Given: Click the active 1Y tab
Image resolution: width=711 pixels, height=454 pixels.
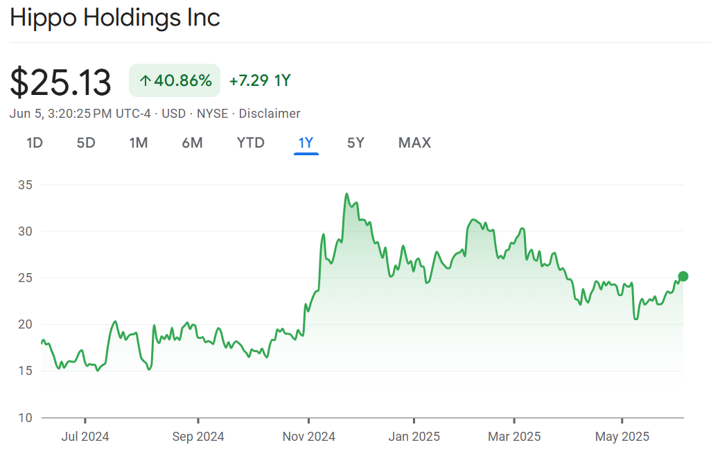Looking at the screenshot, I should 306,143.
